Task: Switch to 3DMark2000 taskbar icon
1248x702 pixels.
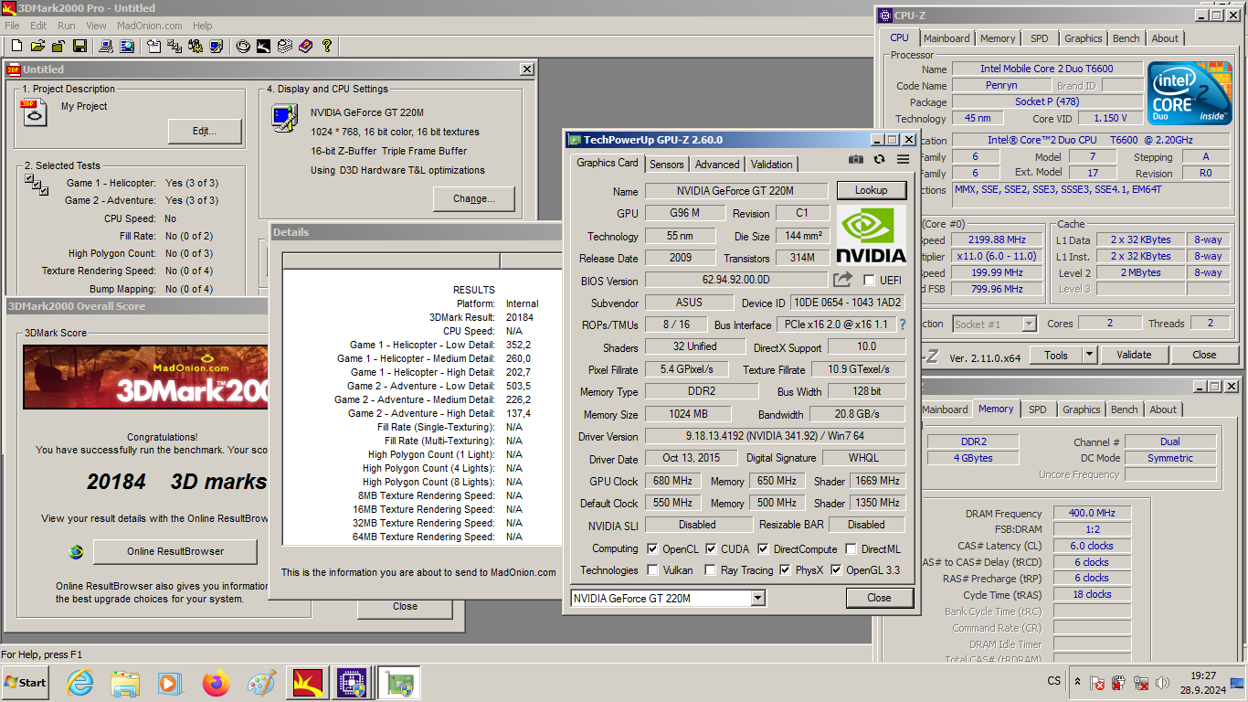Action: click(308, 683)
